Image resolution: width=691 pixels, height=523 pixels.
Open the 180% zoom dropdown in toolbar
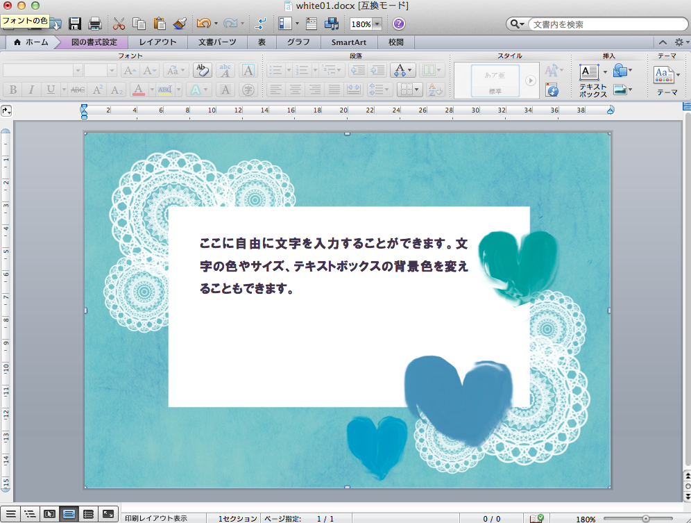(x=377, y=24)
